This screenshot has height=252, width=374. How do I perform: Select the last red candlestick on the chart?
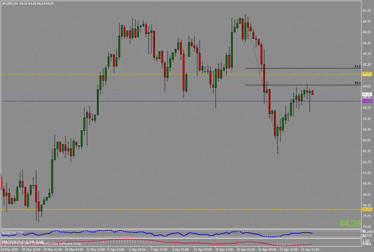tap(312, 93)
